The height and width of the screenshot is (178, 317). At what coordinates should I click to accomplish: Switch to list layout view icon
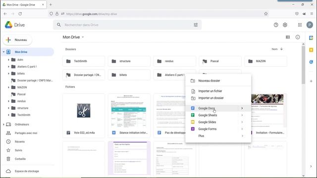coord(288,37)
